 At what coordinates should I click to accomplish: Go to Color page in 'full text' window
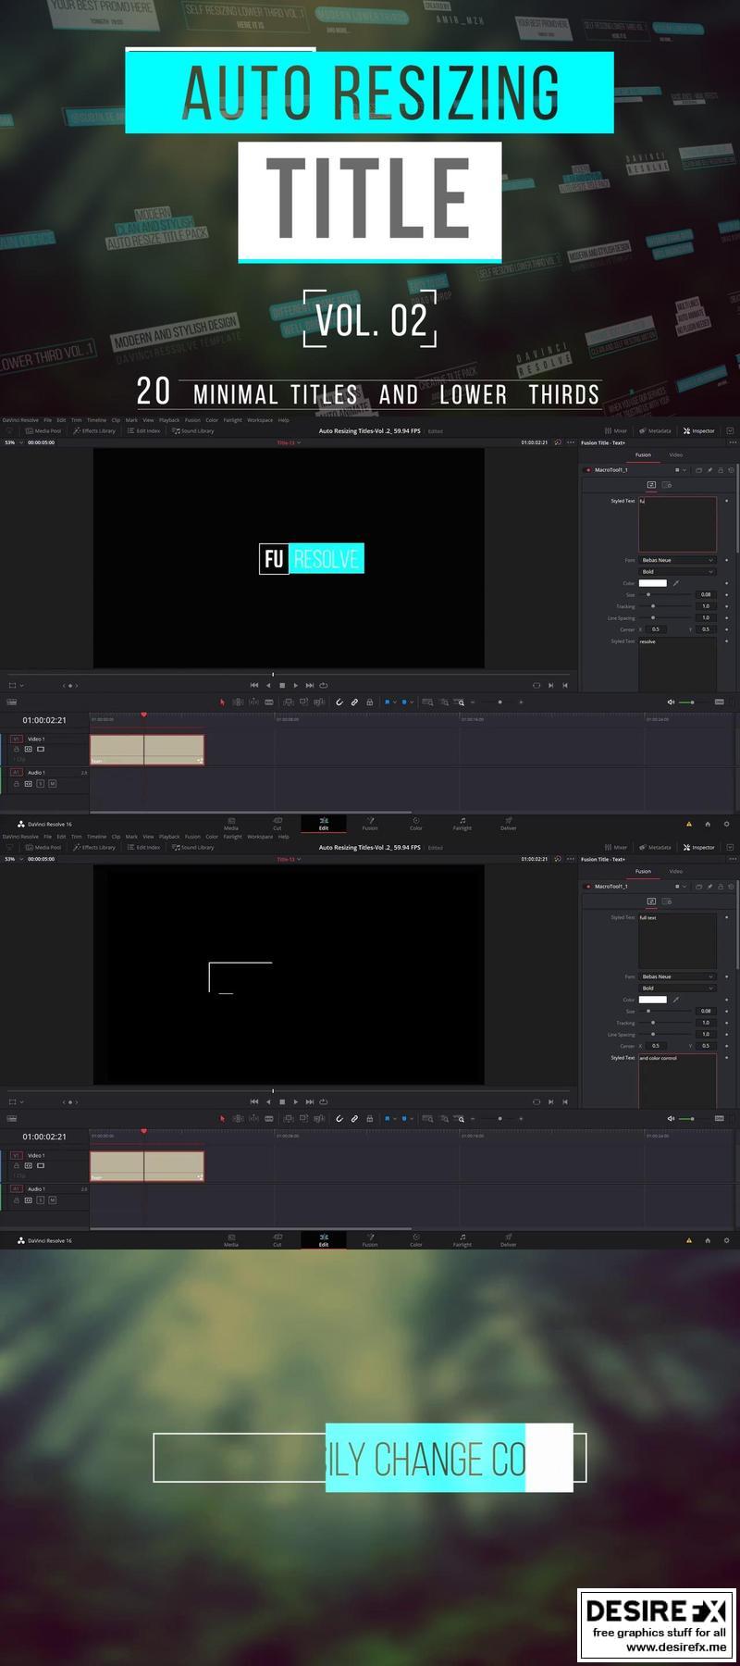click(416, 1240)
